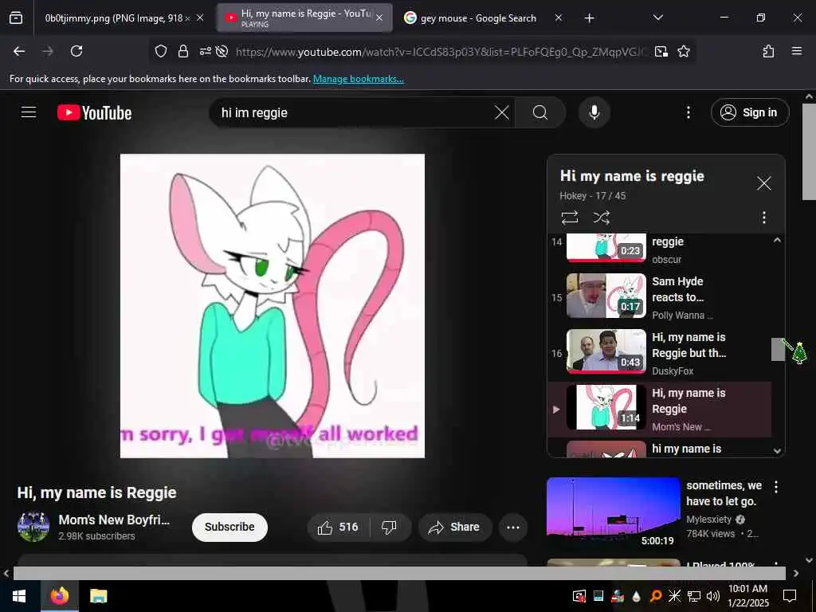Viewport: 816px width, 612px height.
Task: Play playlist item 14 reggie by obscur
Action: pyautogui.click(x=659, y=249)
